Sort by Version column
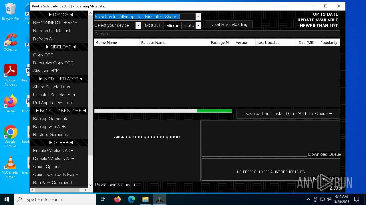The image size is (366, 205). click(245, 42)
